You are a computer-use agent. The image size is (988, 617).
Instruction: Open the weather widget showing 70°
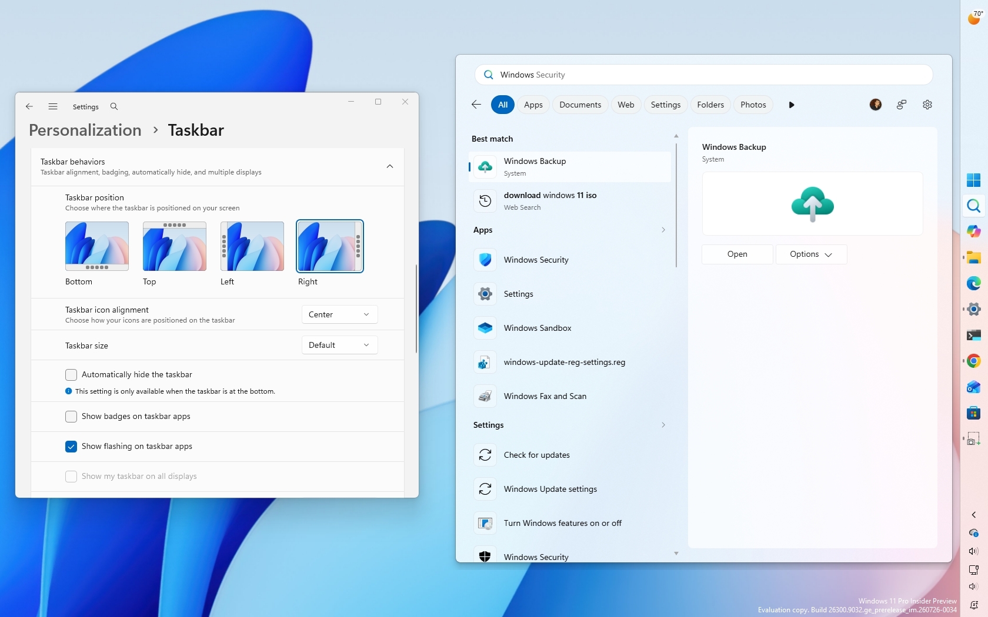pos(974,18)
